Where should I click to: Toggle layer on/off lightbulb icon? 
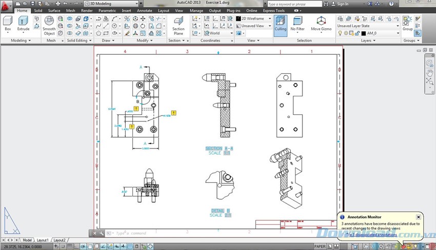pyautogui.click(x=340, y=33)
